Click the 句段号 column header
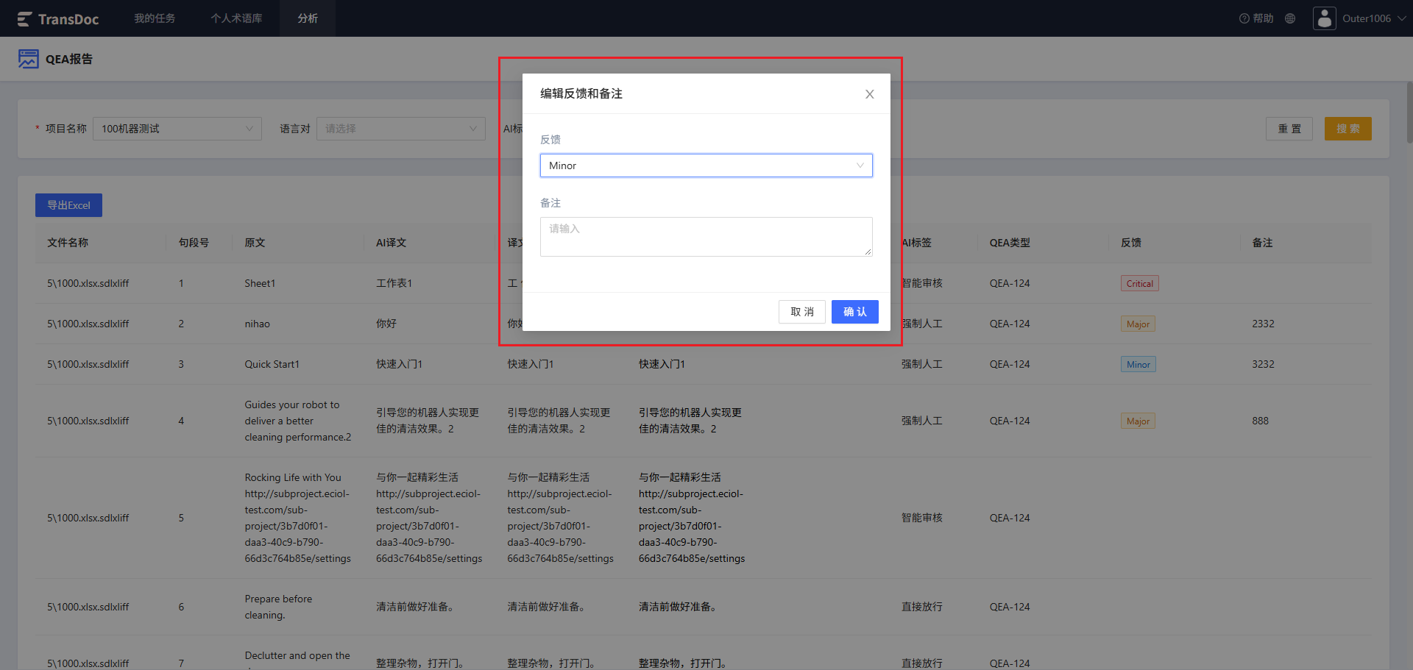Viewport: 1413px width, 670px height. coord(194,243)
